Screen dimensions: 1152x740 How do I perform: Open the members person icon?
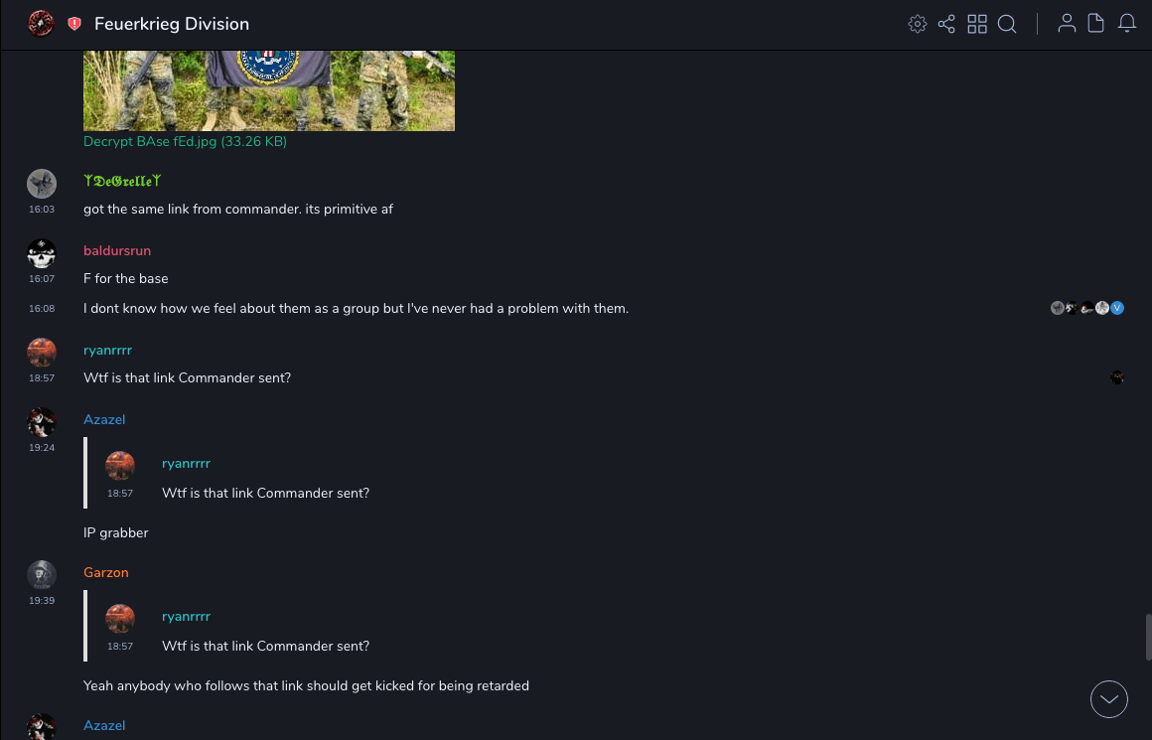1067,24
